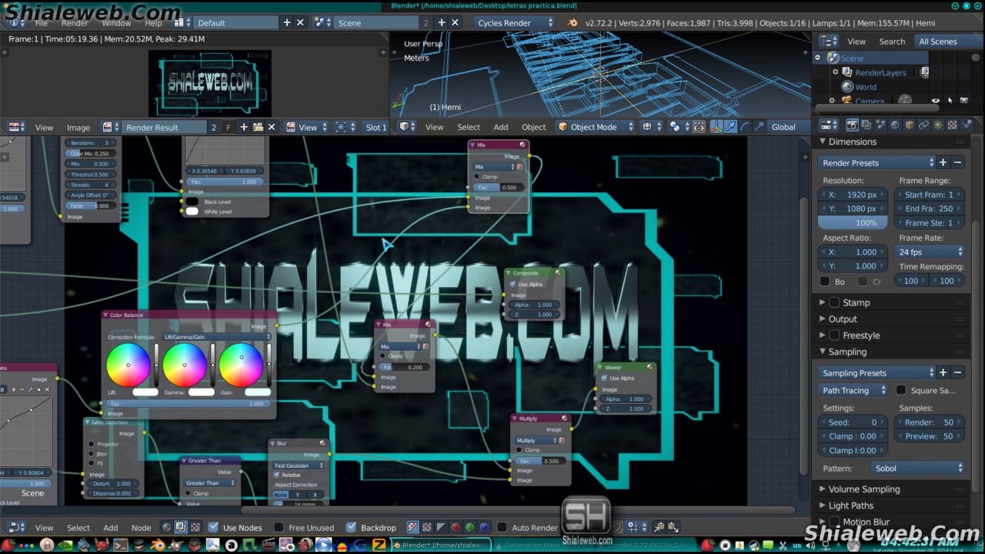Change the Path Tracing integrator dropdown
The image size is (985, 554).
click(x=853, y=390)
